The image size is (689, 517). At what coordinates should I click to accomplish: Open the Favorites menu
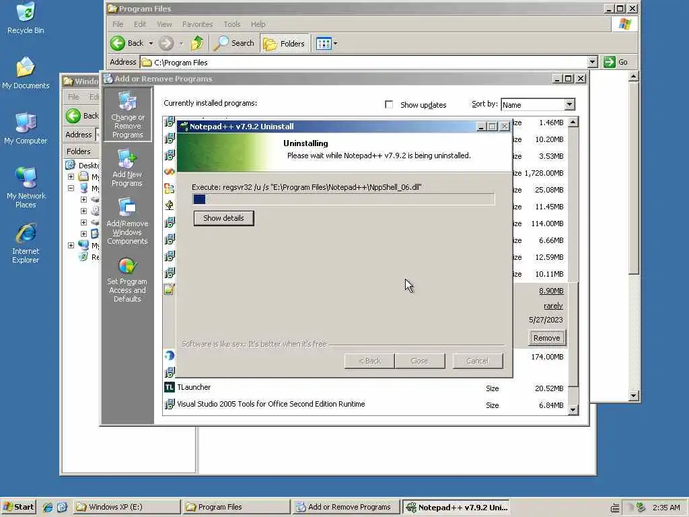click(197, 24)
